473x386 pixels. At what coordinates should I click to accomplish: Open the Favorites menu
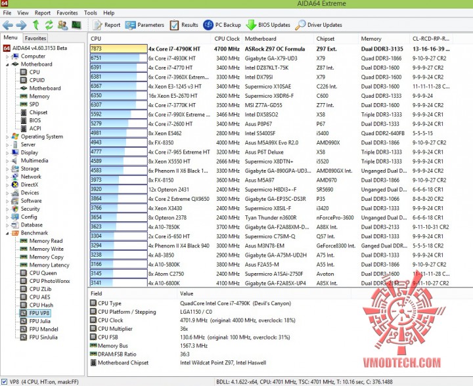point(67,13)
